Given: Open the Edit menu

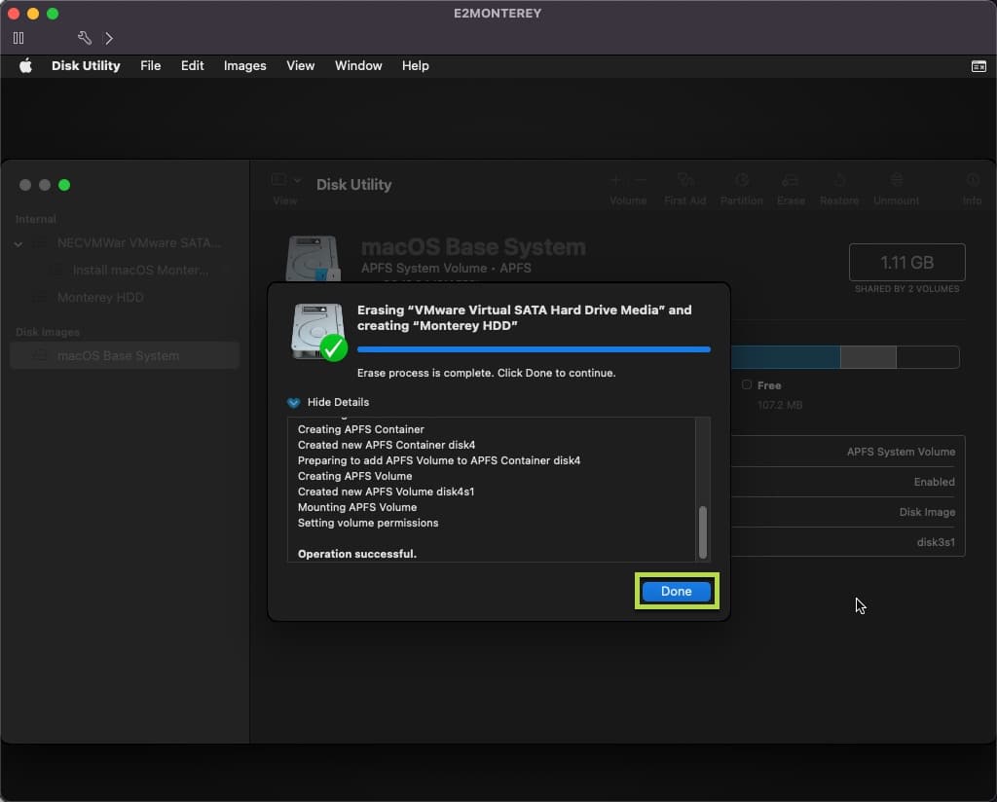Looking at the screenshot, I should pos(192,66).
